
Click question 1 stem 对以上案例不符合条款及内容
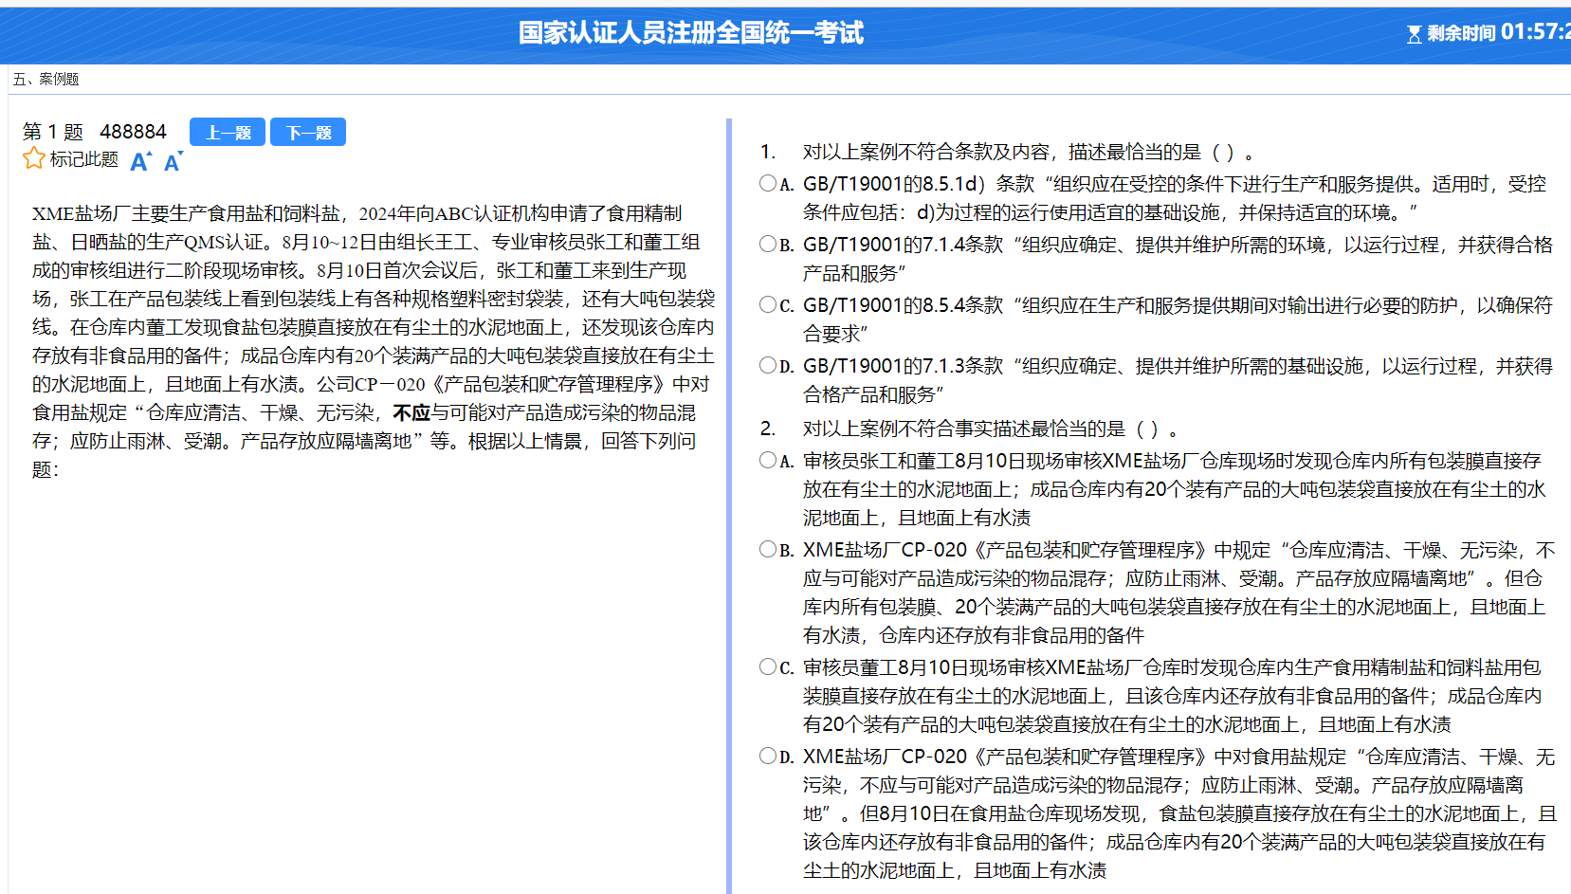(1030, 152)
